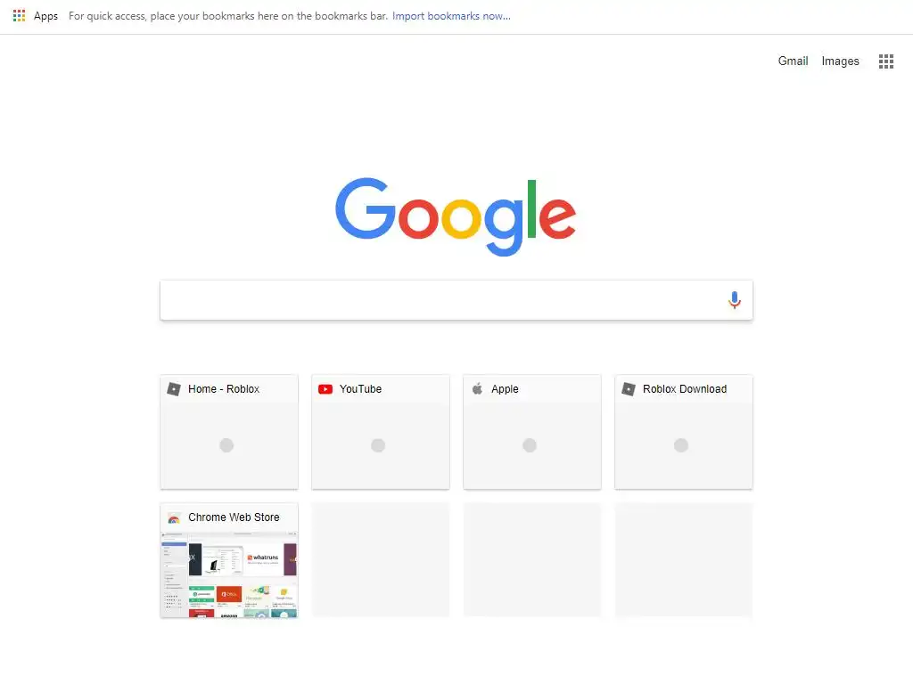Open the Home - Roblox shortcut tile
This screenshot has width=913, height=684.
click(x=229, y=432)
